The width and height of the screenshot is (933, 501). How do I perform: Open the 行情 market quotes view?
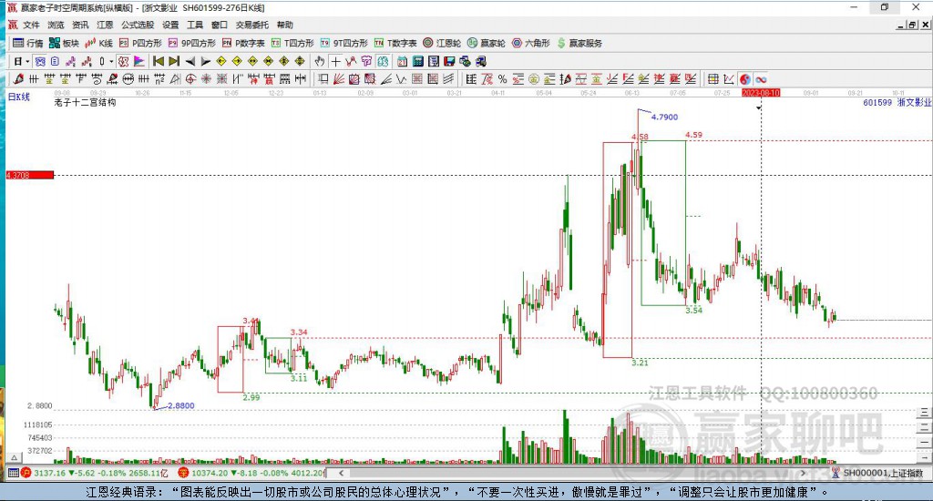[28, 43]
